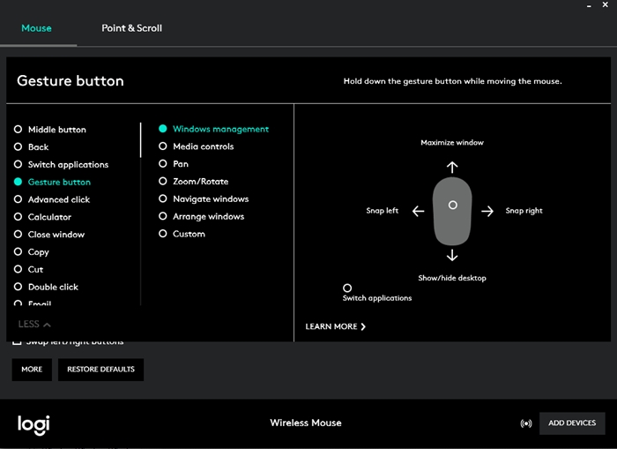This screenshot has width=617, height=449.
Task: Click RESTORE DEFAULTS button
Action: [100, 370]
